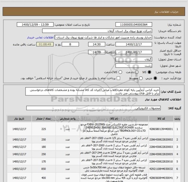Click the delivery city رشت field
The width and height of the screenshot is (188, 182).
click(134, 66)
